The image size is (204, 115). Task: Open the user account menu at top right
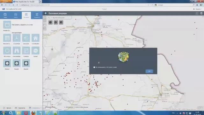pos(198,9)
